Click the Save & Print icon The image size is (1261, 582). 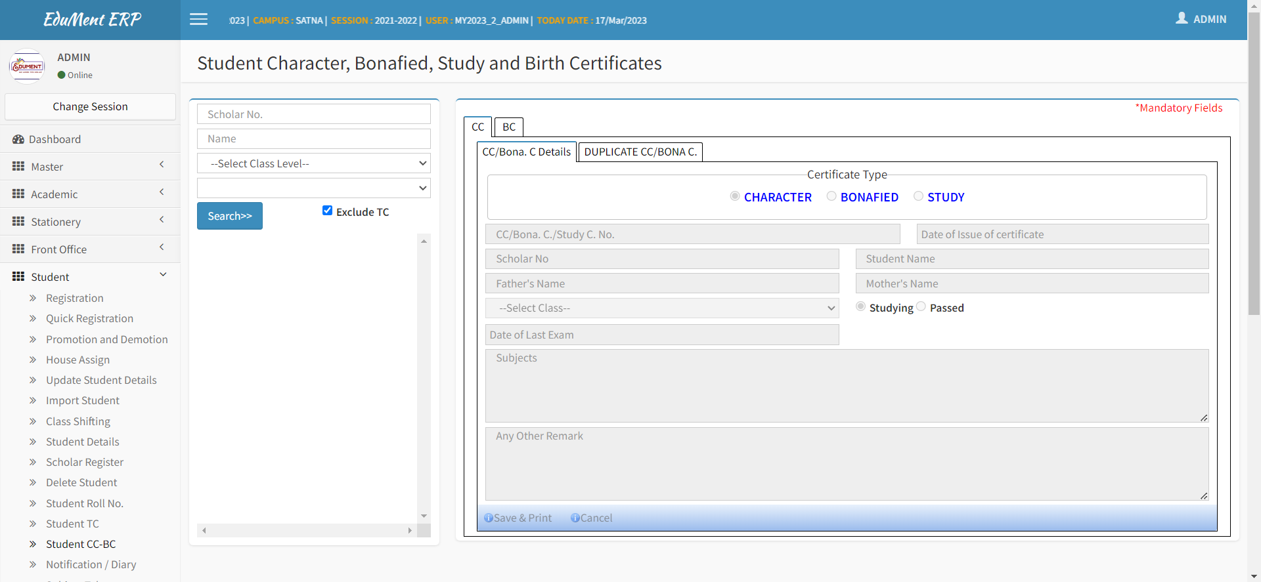pos(489,518)
